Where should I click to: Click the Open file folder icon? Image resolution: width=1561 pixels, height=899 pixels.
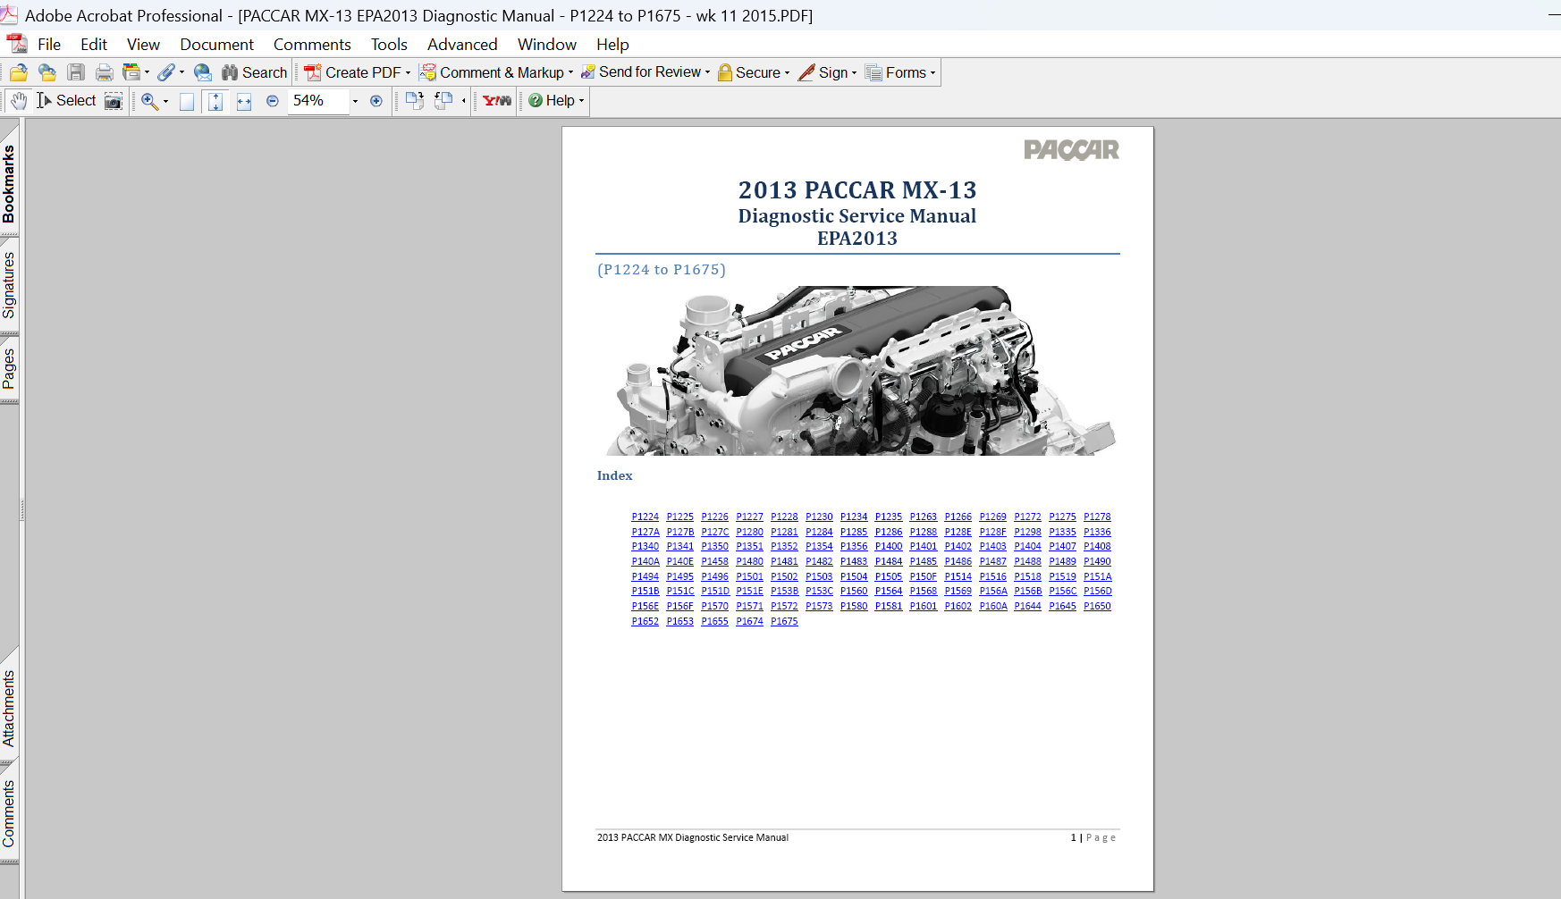(x=19, y=72)
